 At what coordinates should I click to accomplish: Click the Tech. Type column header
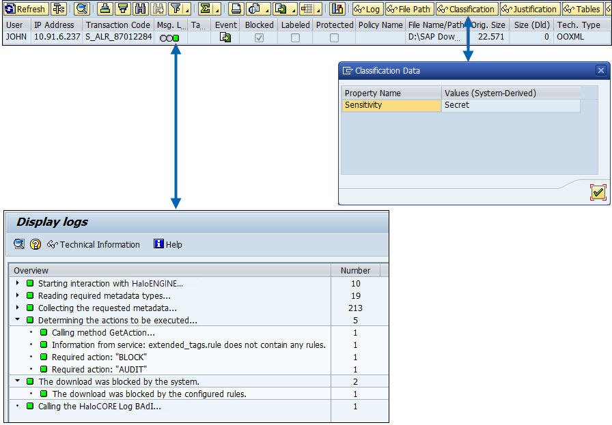582,25
